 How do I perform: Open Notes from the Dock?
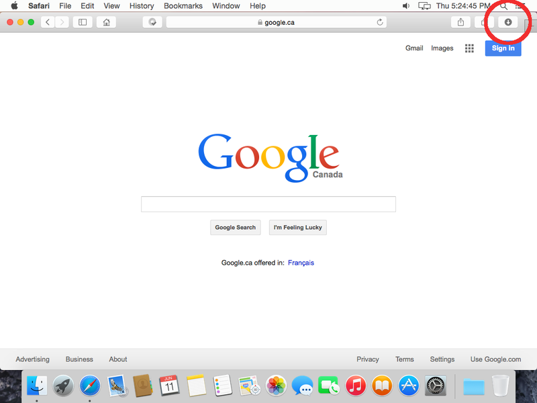coord(196,385)
